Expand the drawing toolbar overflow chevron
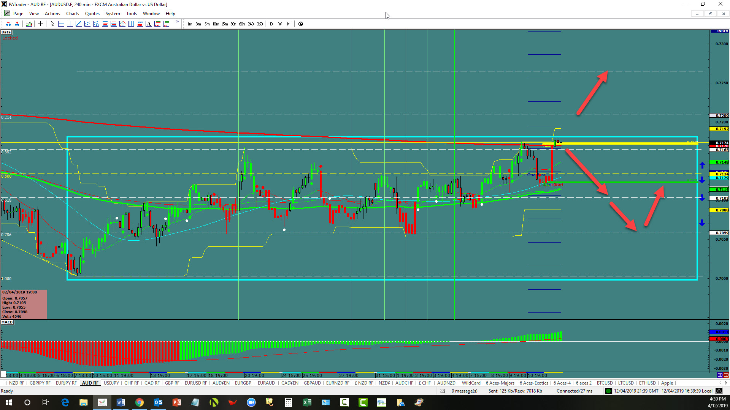This screenshot has width=730, height=410. (x=177, y=22)
